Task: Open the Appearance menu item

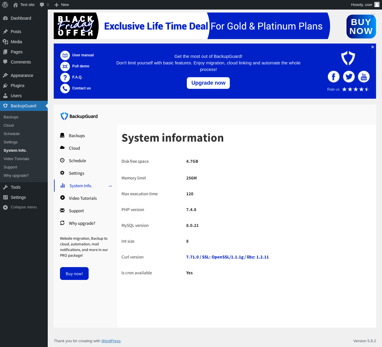Action: point(24,75)
